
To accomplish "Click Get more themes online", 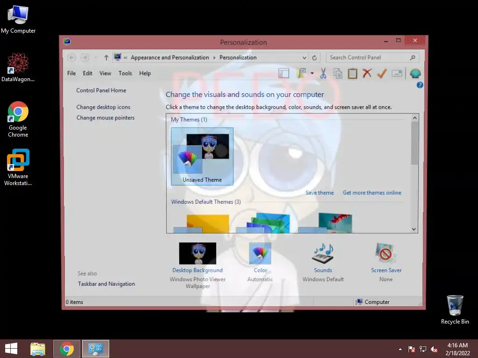I will [x=372, y=193].
